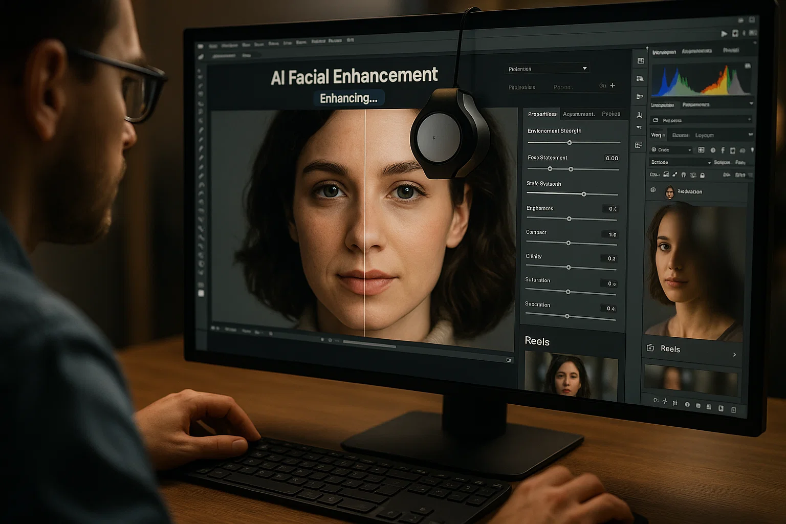The image size is (786, 524).
Task: Click the camera icon beside Reels label
Action: pyautogui.click(x=650, y=348)
